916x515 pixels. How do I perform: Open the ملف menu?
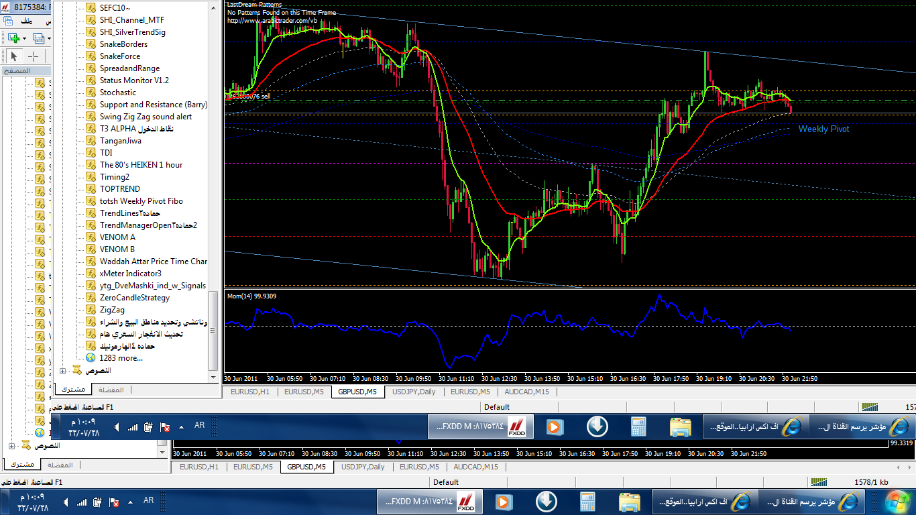[x=27, y=22]
